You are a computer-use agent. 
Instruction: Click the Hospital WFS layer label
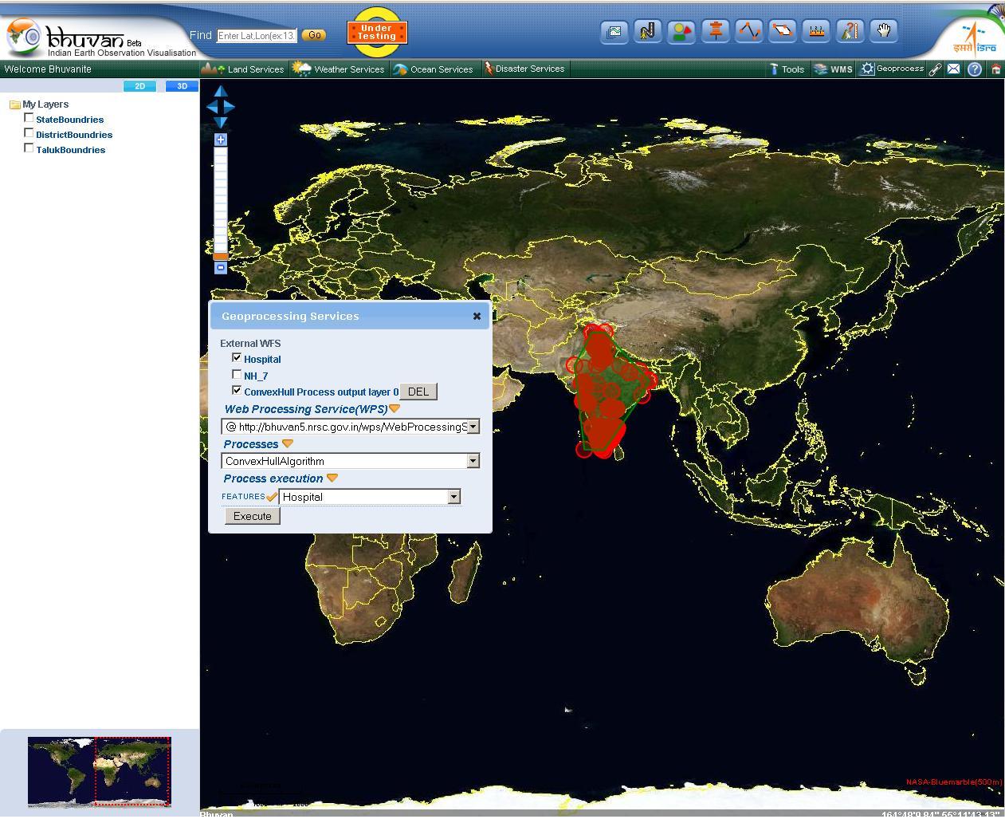(x=262, y=360)
